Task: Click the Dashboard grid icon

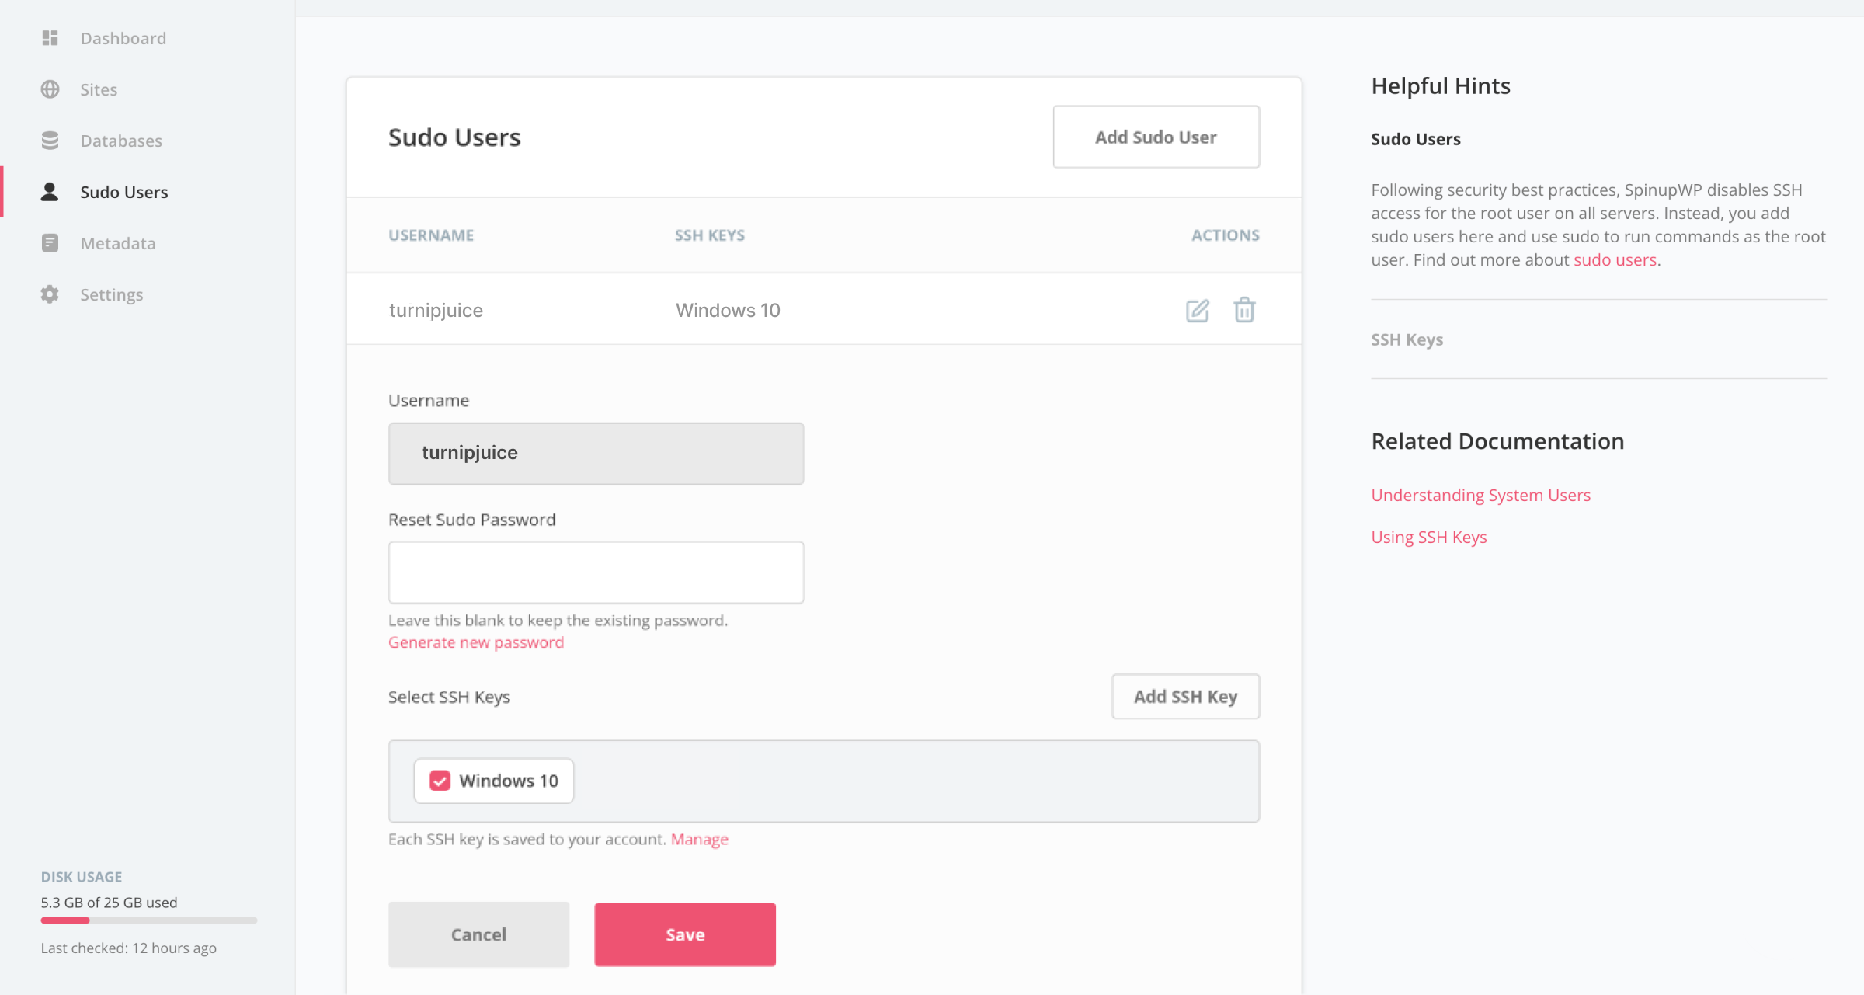Action: (50, 38)
